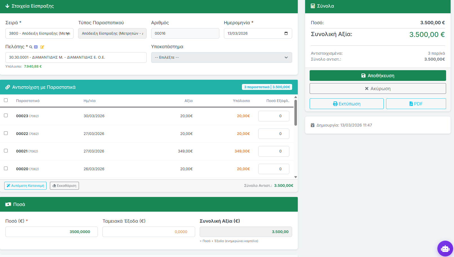Click payment amount field for 00020

tap(274, 169)
